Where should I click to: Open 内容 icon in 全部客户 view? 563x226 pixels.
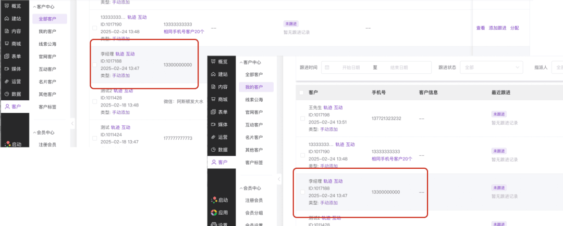(7, 31)
